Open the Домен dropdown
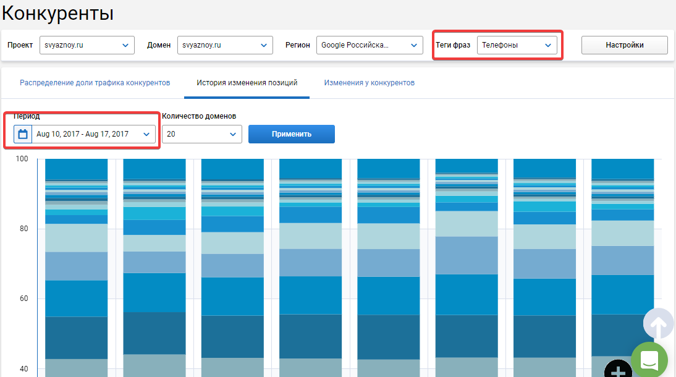The height and width of the screenshot is (377, 676). 225,45
